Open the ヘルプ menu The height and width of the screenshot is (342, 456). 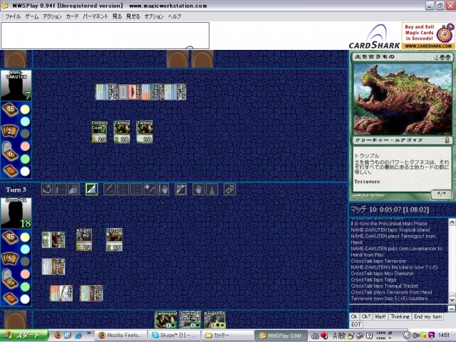pyautogui.click(x=175, y=16)
